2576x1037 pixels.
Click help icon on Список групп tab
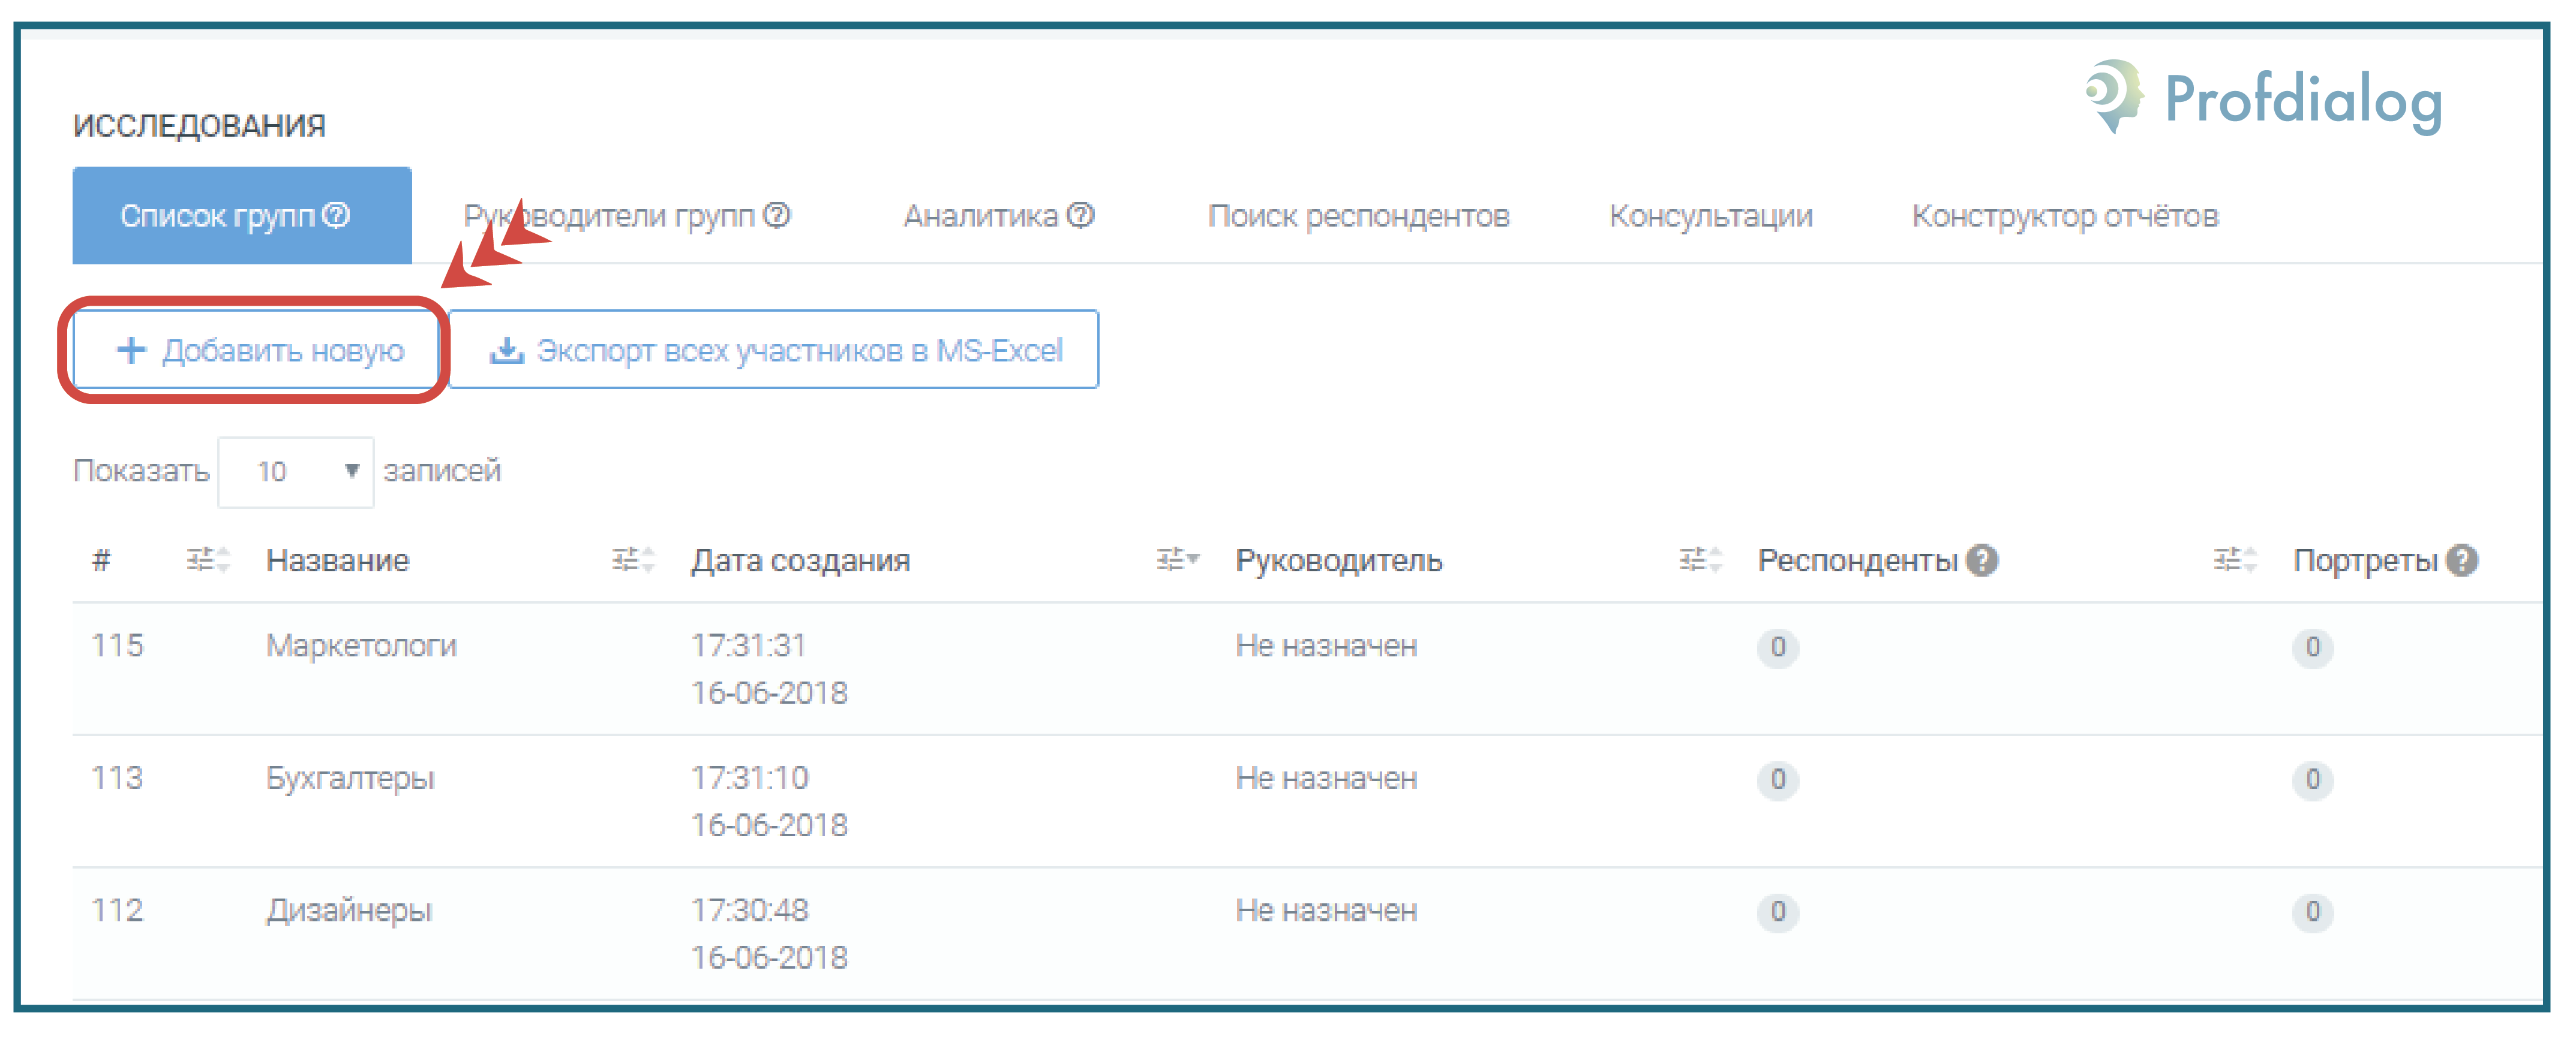pos(337,215)
